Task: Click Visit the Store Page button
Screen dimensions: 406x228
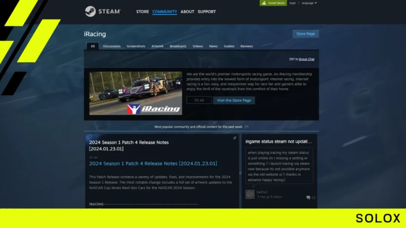Action: click(234, 100)
